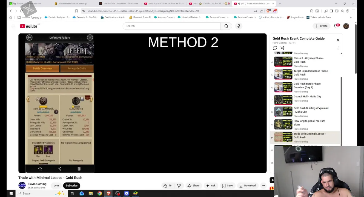Open YouTube notifications bell
This screenshot has width=364, height=197.
point(336,26)
